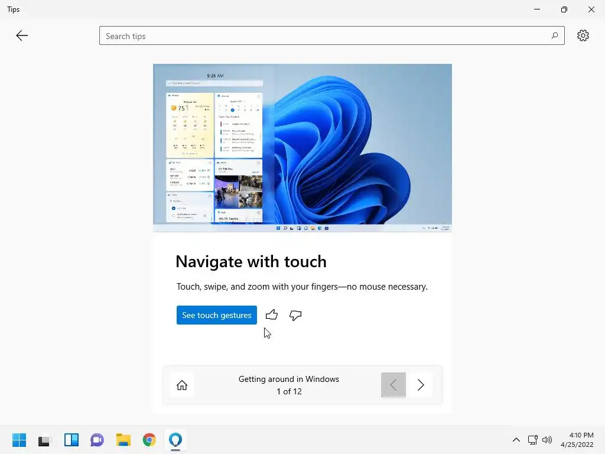This screenshot has width=605, height=454.
Task: Open Tips settings gear
Action: tap(583, 35)
